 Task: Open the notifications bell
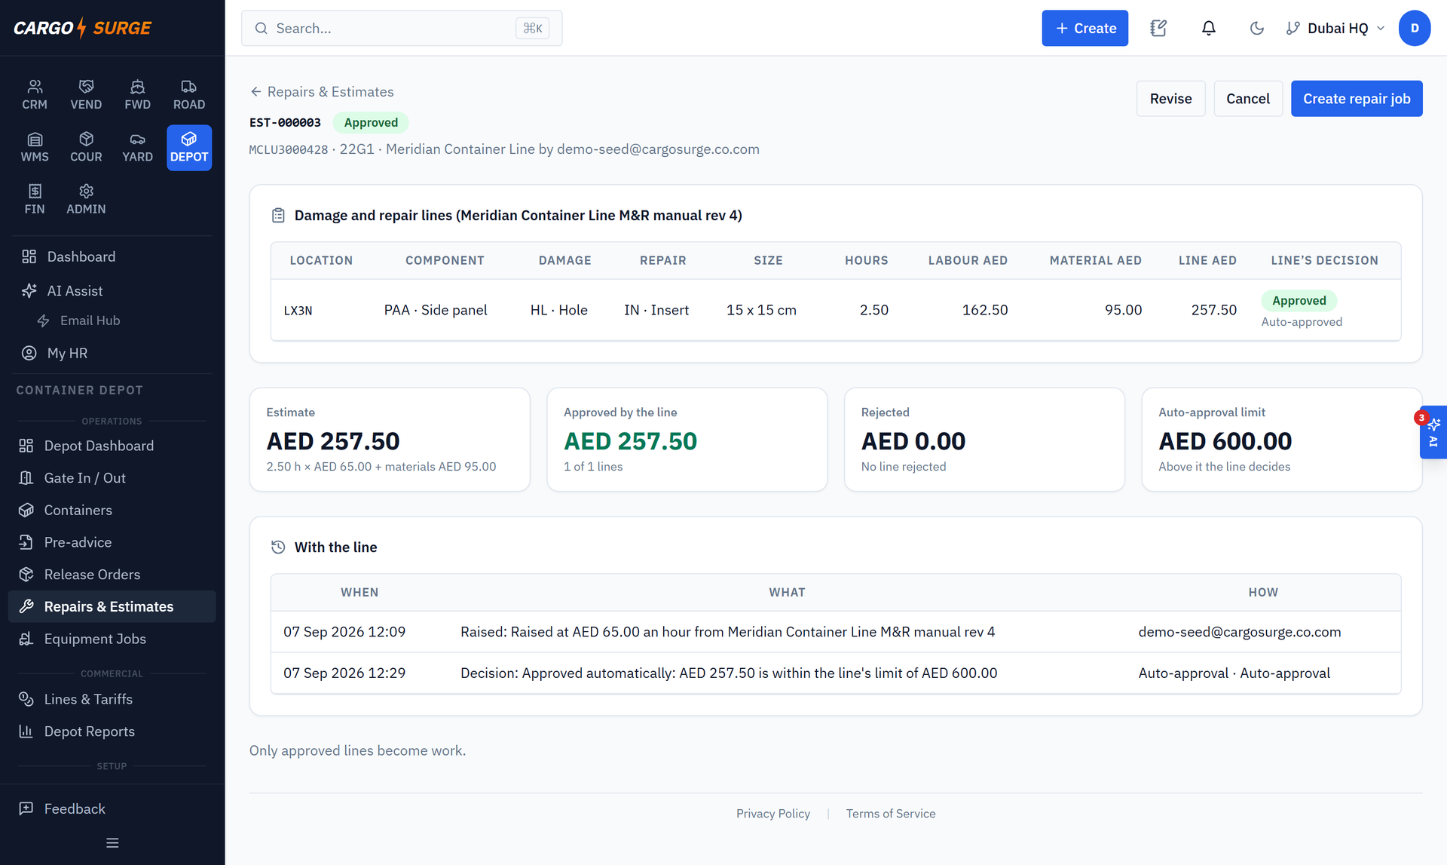(x=1208, y=28)
